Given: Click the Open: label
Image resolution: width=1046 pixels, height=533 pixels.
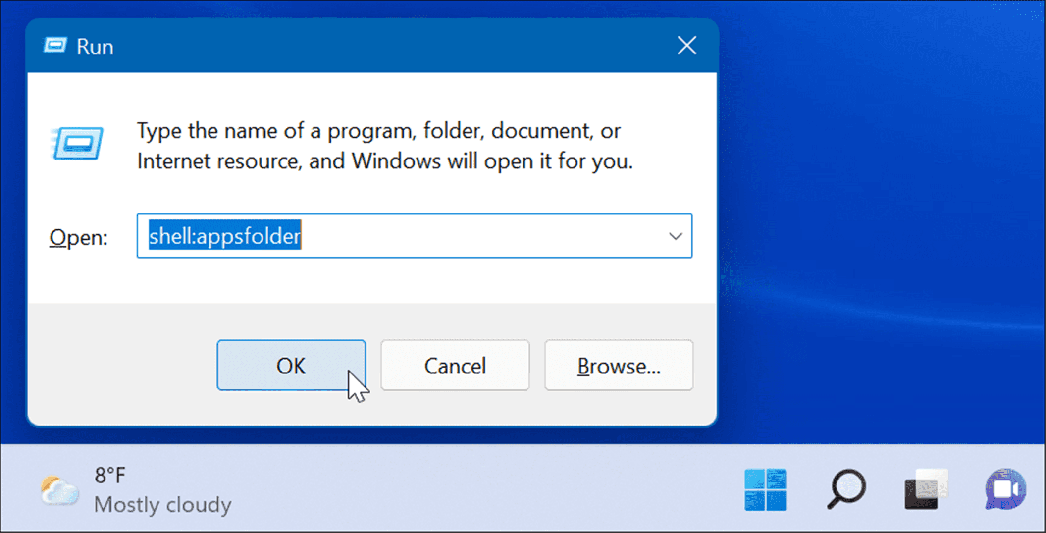Looking at the screenshot, I should [x=78, y=237].
